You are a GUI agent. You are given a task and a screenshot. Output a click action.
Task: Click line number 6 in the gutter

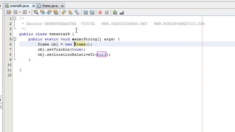(x=10, y=44)
